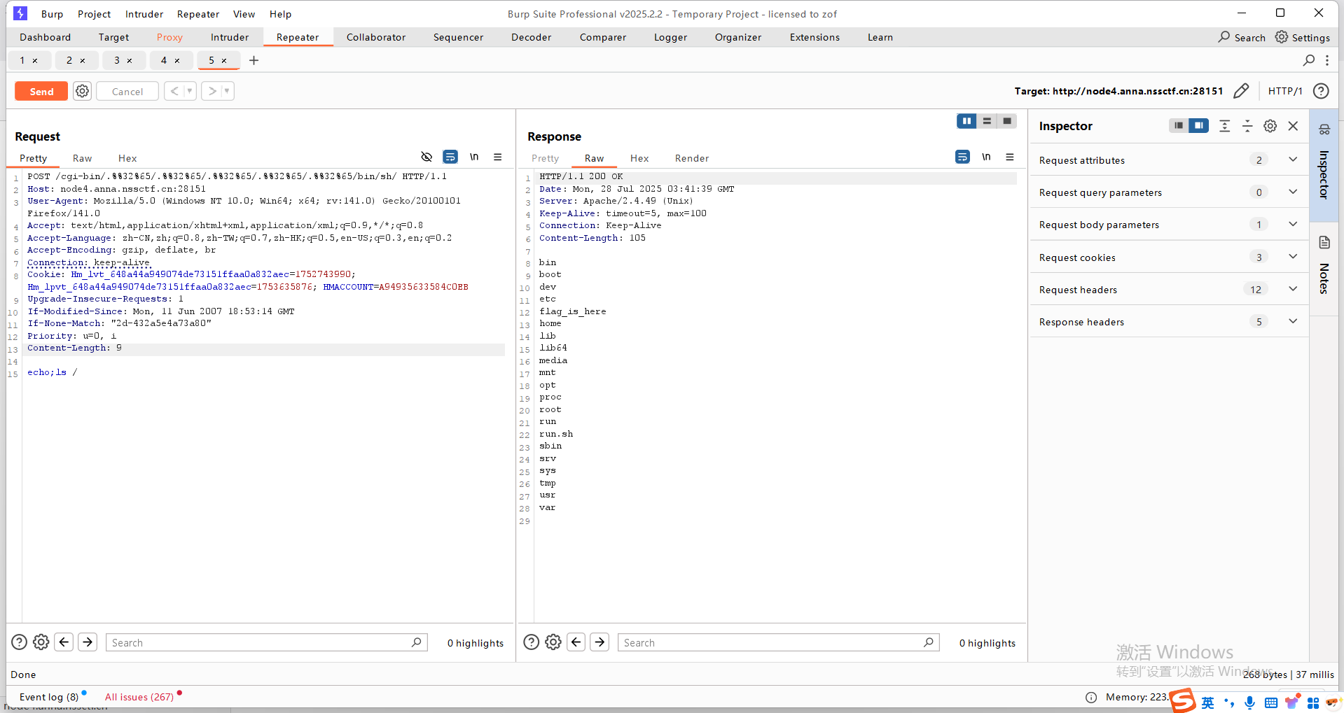The width and height of the screenshot is (1344, 713).
Task: Open response search help icon
Action: coord(532,642)
